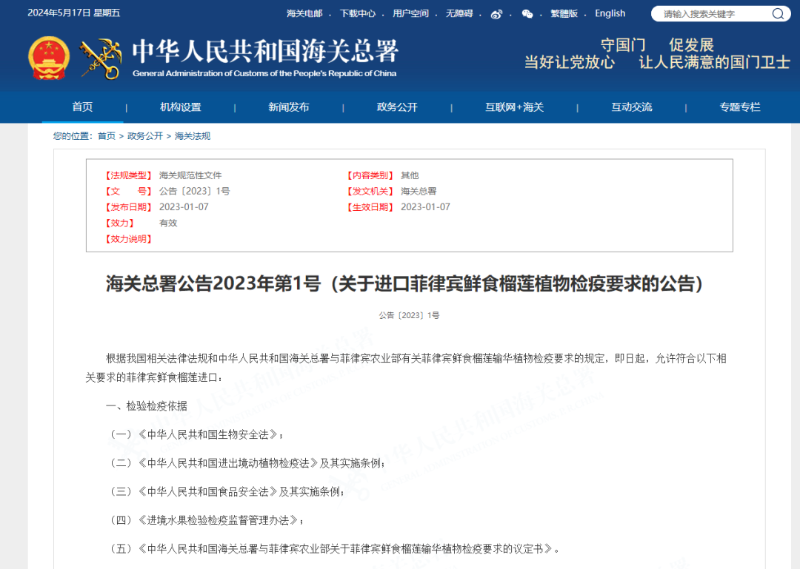The height and width of the screenshot is (569, 800).
Task: Click the 其他 content category value
Action: (x=410, y=175)
